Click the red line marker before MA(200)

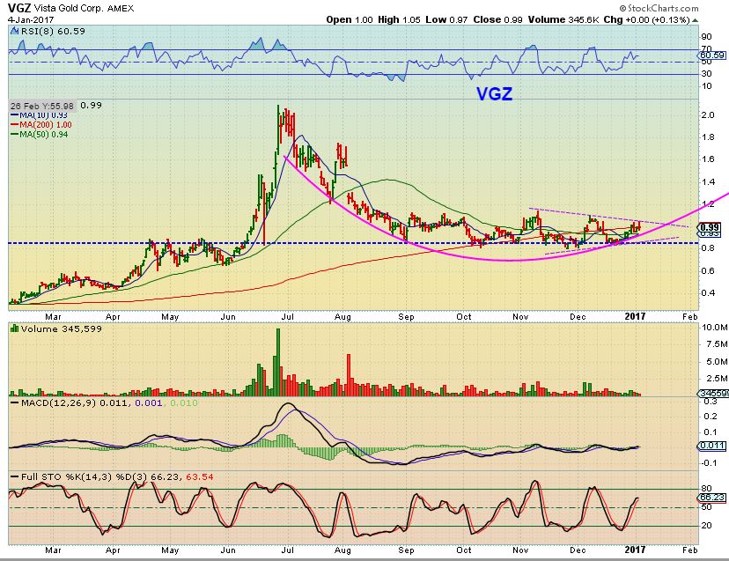click(x=14, y=125)
